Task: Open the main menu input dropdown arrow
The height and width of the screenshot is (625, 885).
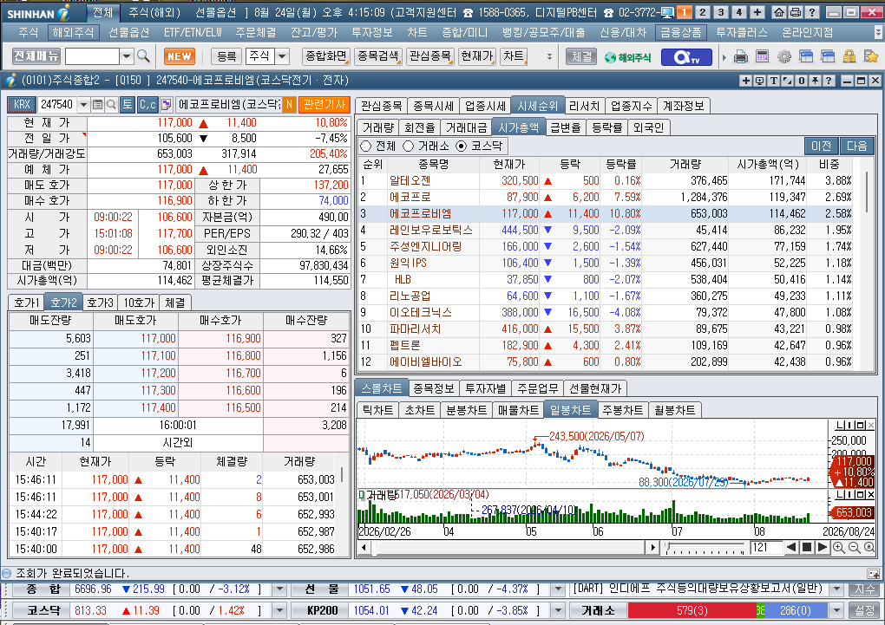Action: (127, 56)
